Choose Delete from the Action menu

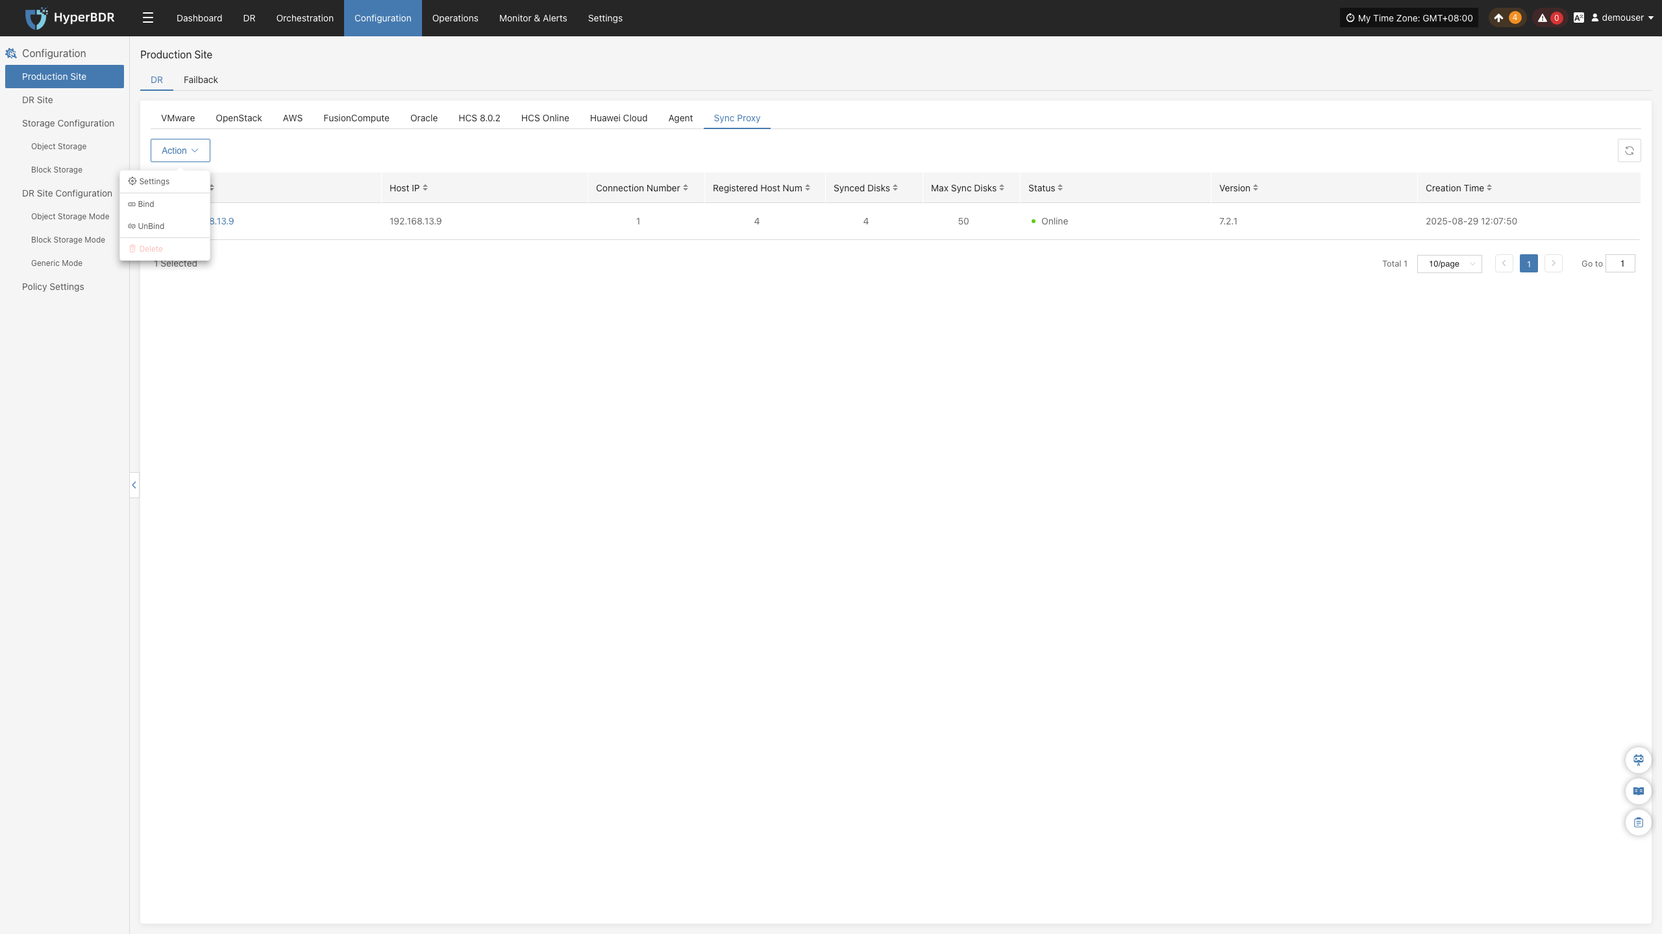165,249
